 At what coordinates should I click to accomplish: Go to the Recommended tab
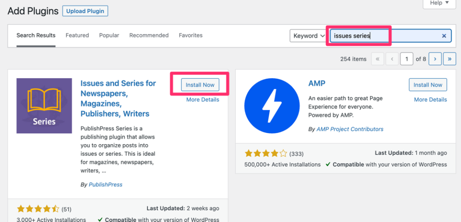tap(149, 36)
